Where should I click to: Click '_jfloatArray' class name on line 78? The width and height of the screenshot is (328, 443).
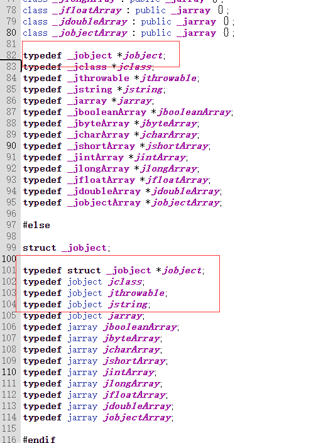87,11
